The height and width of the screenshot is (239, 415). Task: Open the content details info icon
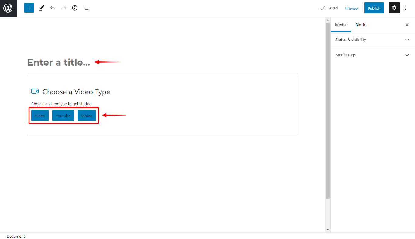coord(75,8)
